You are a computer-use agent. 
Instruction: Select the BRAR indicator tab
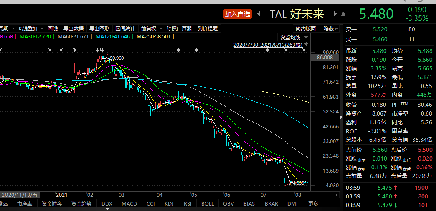271,204
